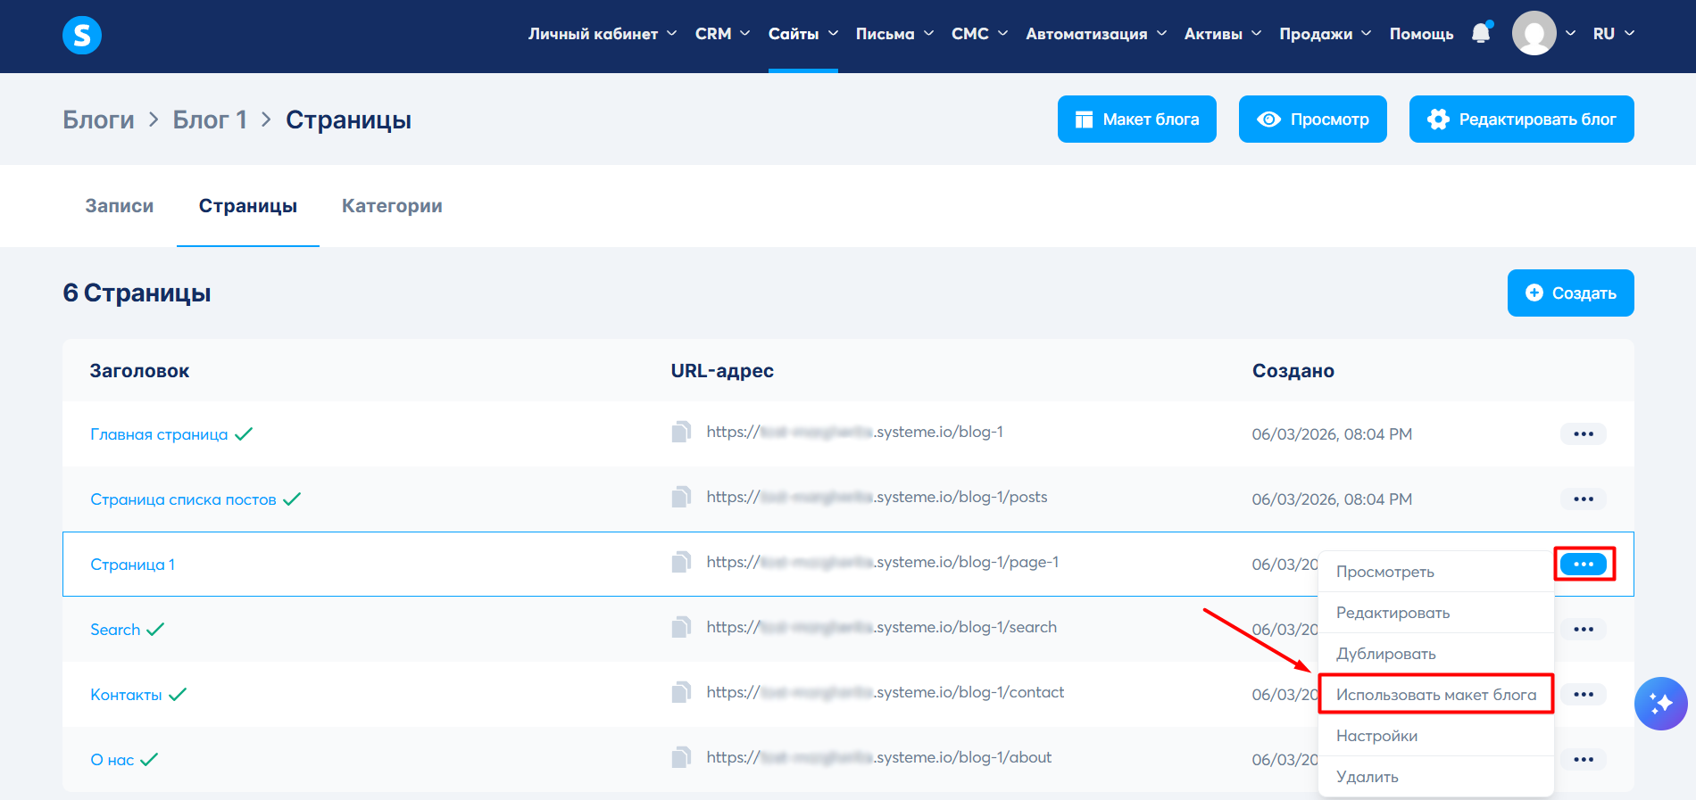Image resolution: width=1696 pixels, height=800 pixels.
Task: Open Страница списка постов link
Action: click(x=183, y=499)
